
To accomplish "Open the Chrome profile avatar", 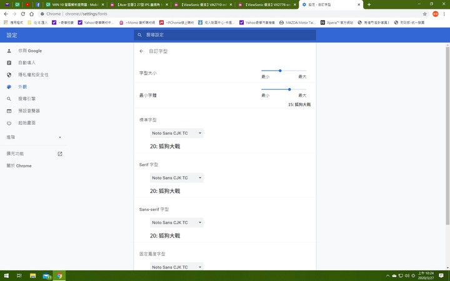I will (x=436, y=14).
